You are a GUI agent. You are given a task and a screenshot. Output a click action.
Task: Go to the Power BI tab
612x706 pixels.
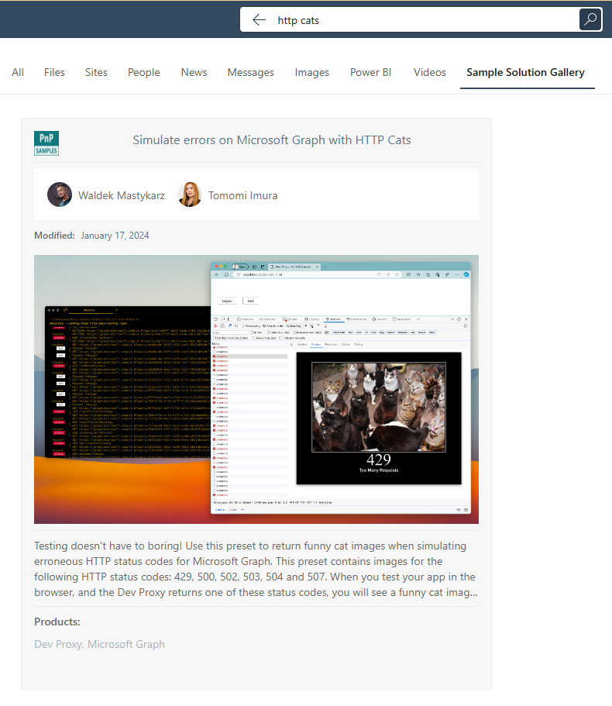pos(371,73)
